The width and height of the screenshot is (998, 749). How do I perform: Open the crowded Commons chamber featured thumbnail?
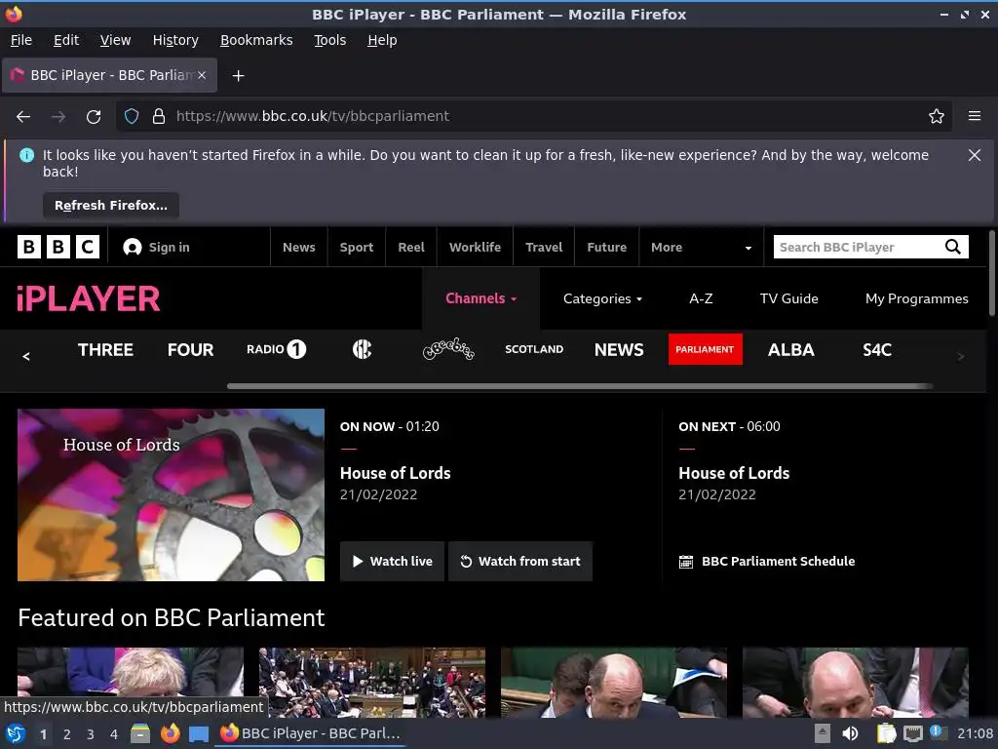(x=371, y=683)
